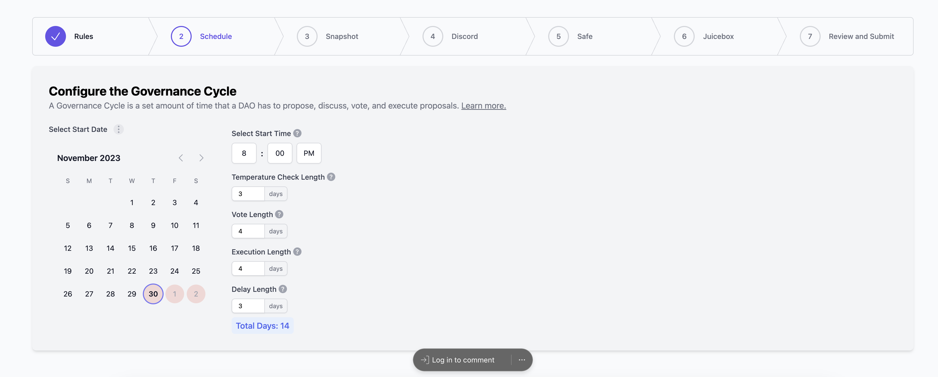Open the options ellipsis next to Log in

(x=521, y=360)
